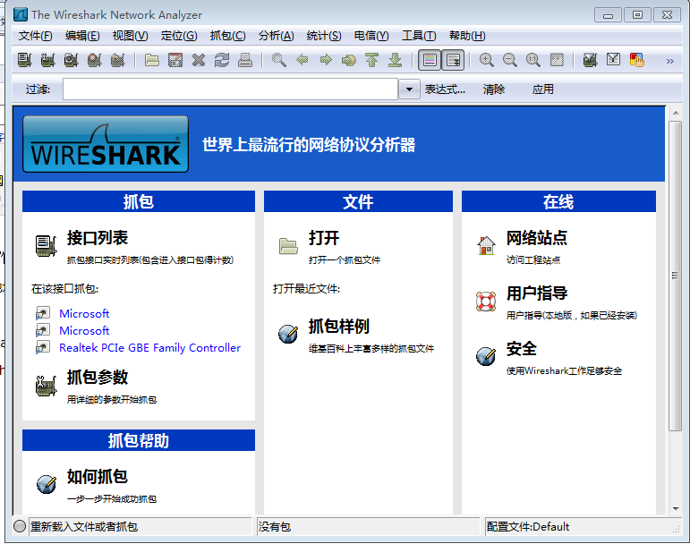Open the 工具(T) menu
The height and width of the screenshot is (544, 690).
tap(419, 36)
